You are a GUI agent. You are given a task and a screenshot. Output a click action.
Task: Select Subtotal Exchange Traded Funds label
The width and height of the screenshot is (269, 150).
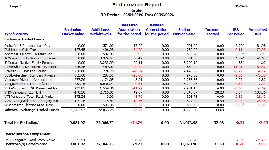31,110
